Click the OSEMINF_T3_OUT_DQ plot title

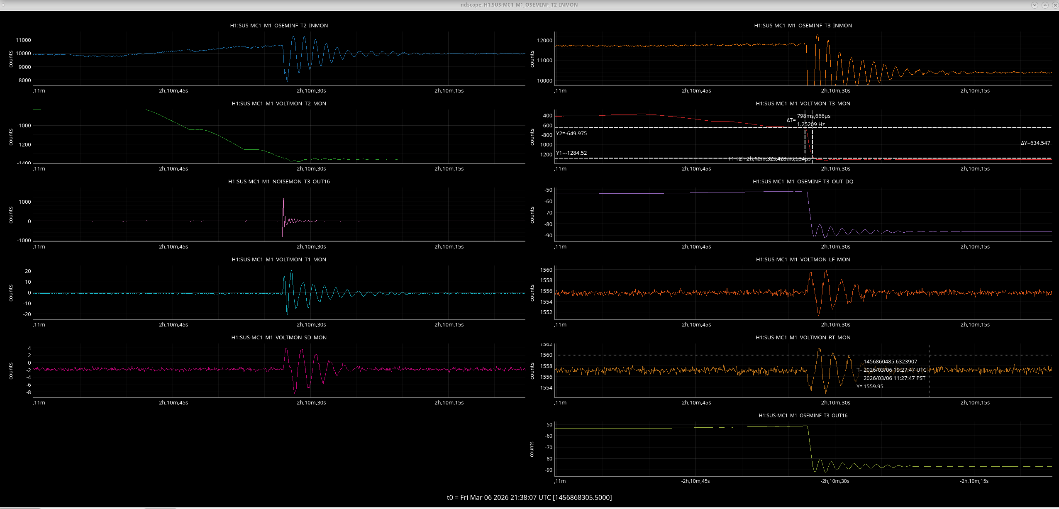pyautogui.click(x=803, y=182)
